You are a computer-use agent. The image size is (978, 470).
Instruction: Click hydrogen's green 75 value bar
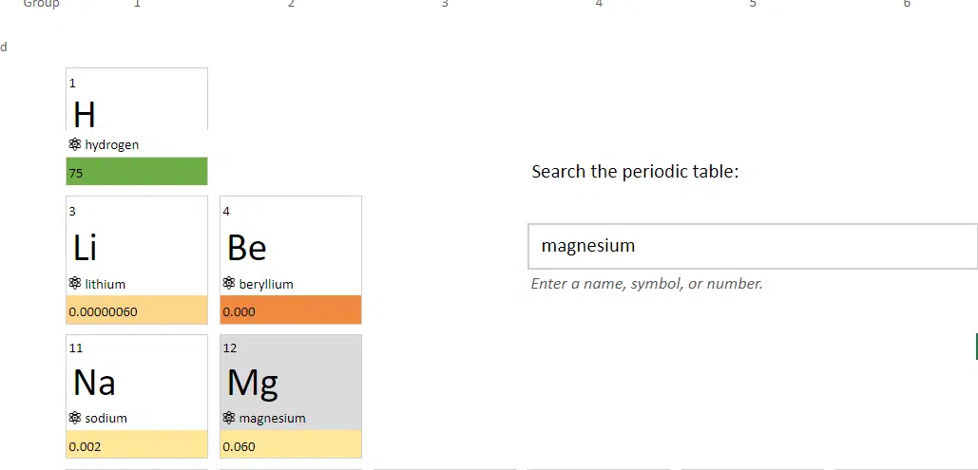[137, 172]
